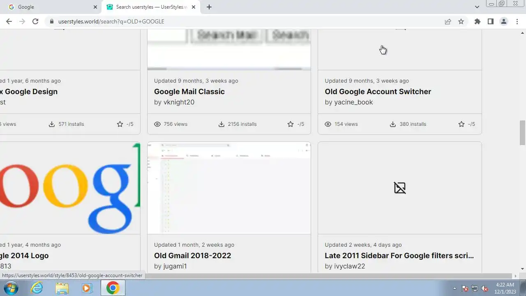Close the Google tab
The height and width of the screenshot is (296, 526).
click(95, 7)
